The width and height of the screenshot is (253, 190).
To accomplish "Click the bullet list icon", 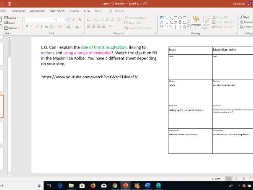I will click(x=89, y=19).
